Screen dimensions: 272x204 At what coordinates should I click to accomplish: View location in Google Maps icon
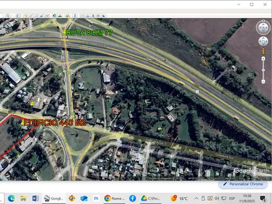tap(99, 16)
